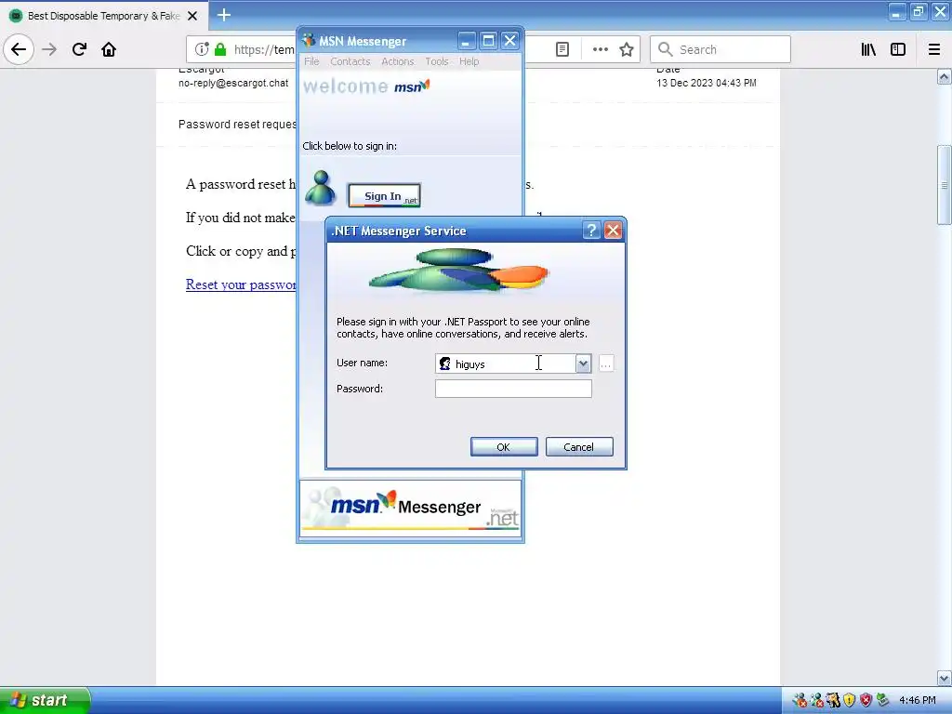This screenshot has width=952, height=714.
Task: Click the MSN buddy figure icon
Action: [x=320, y=188]
